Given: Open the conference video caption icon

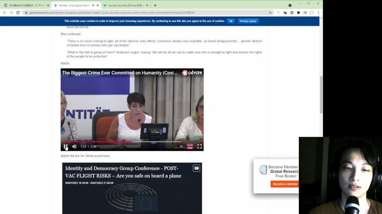Looking at the screenshot, I should pyautogui.click(x=196, y=168).
